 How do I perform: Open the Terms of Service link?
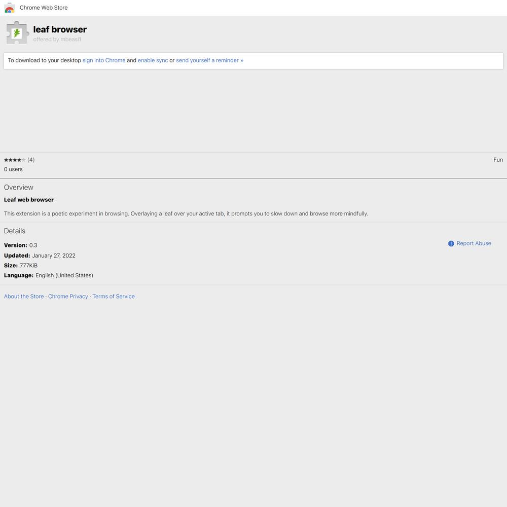point(114,297)
